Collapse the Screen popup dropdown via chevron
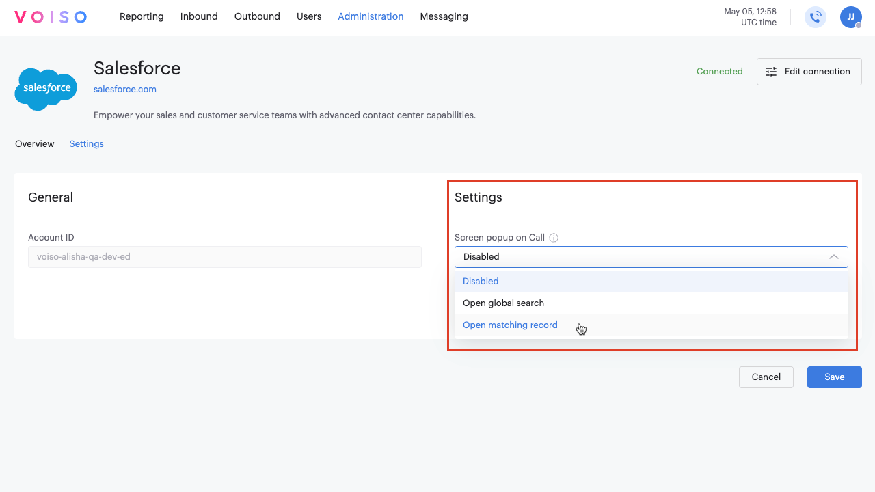 coord(834,257)
